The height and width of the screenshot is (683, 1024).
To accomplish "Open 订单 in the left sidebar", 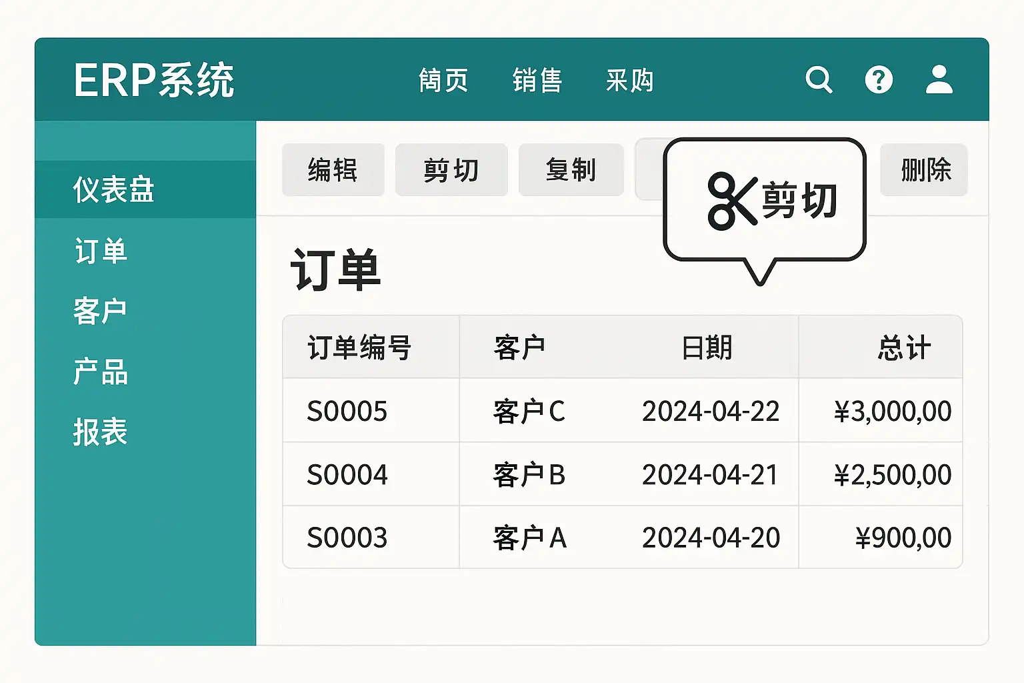I will click(101, 251).
